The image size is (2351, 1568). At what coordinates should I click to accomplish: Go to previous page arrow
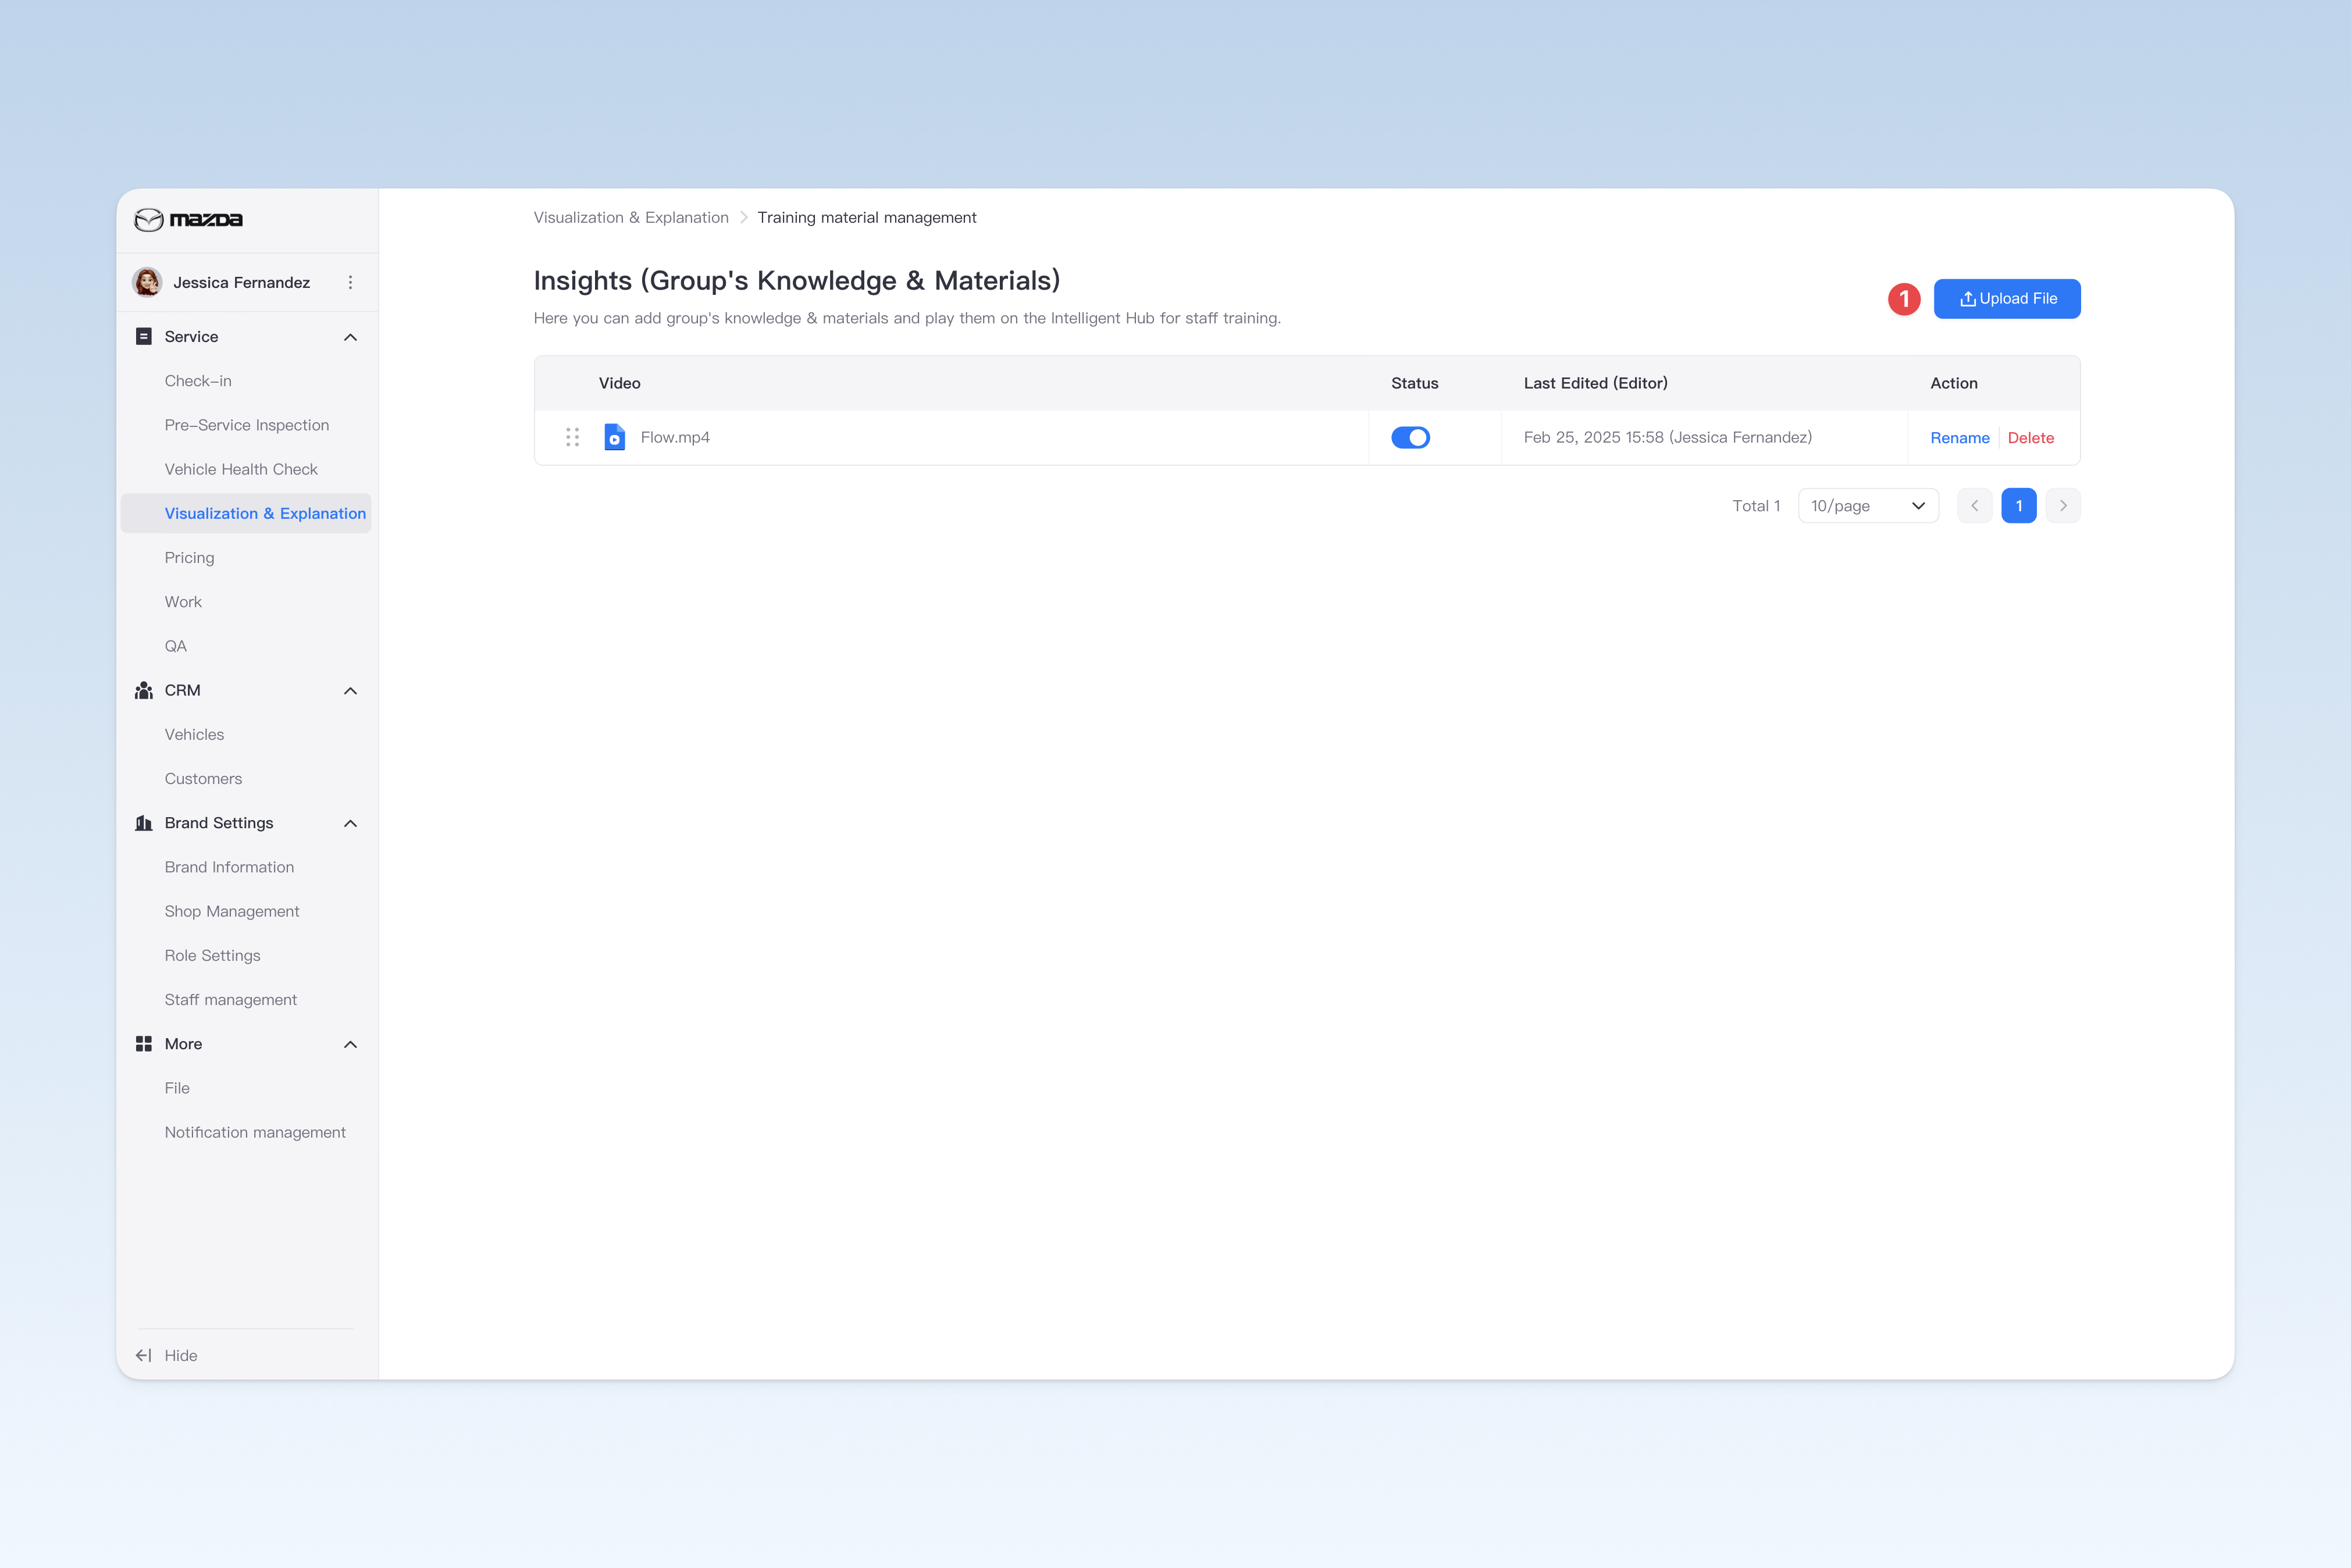click(1974, 506)
